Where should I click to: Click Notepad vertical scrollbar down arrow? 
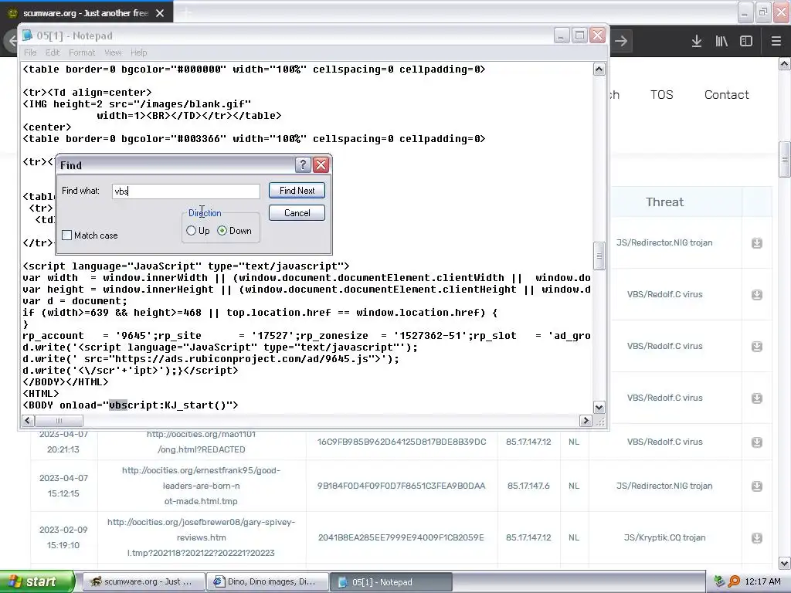[599, 408]
